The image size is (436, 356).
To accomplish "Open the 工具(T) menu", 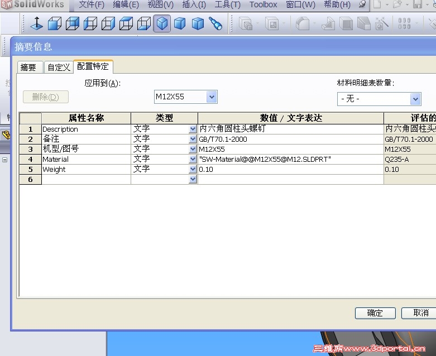I will pos(227,4).
